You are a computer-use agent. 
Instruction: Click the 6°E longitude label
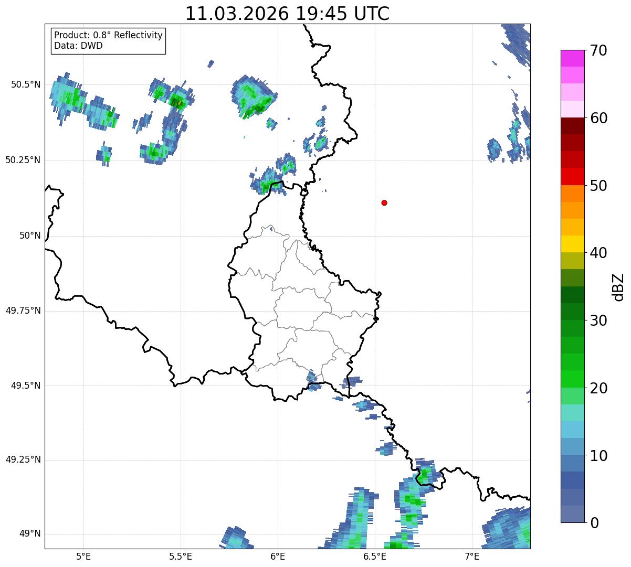point(278,557)
